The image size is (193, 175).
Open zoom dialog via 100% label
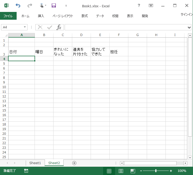[x=182, y=171]
